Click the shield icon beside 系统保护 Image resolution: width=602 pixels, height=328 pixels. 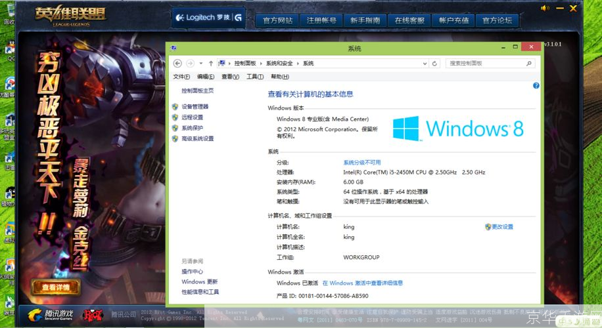click(175, 128)
